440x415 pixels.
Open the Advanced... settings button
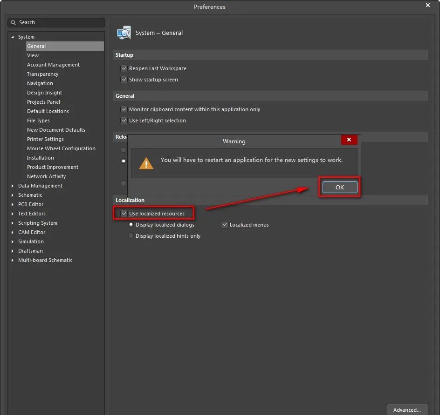click(407, 409)
